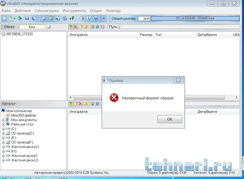The width and height of the screenshot is (244, 179).
Task: Expand the (H:) drive node
Action: click(x=3, y=151)
